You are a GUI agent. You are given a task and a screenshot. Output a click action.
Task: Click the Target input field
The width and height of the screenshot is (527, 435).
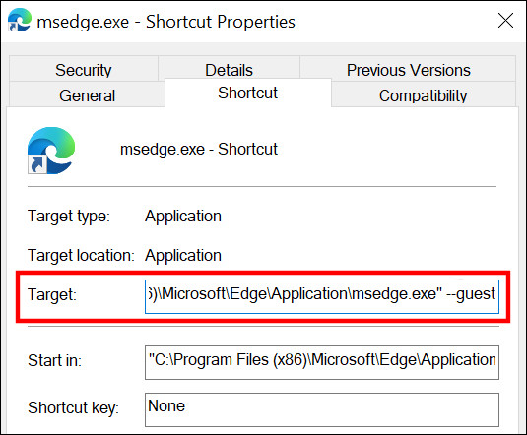322,296
